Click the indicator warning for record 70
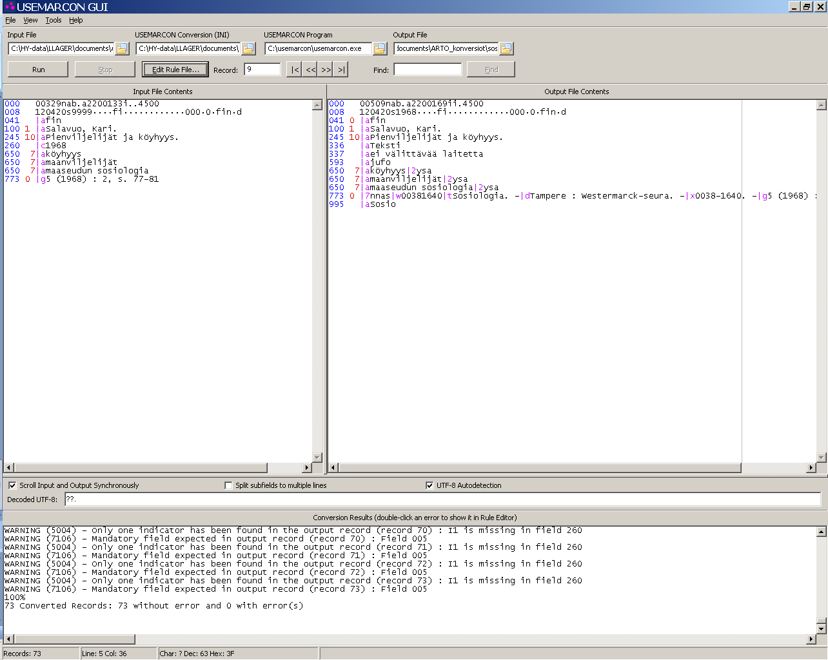Image resolution: width=828 pixels, height=660 pixels. click(x=293, y=530)
